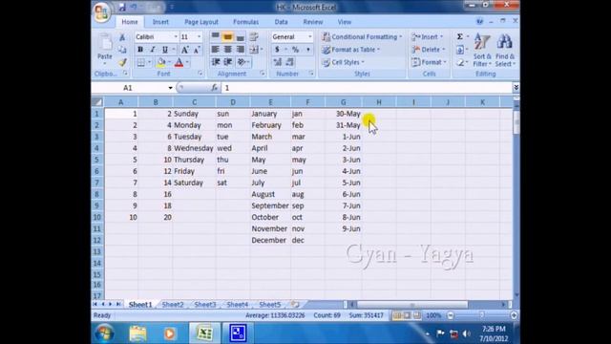Click the Increase Font Size icon
Screen dimensions: 611x344
(x=185, y=50)
